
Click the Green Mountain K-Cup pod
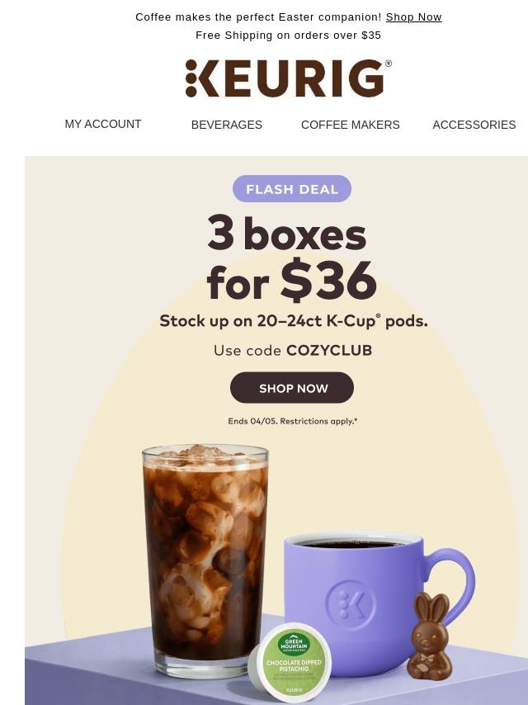(290, 662)
